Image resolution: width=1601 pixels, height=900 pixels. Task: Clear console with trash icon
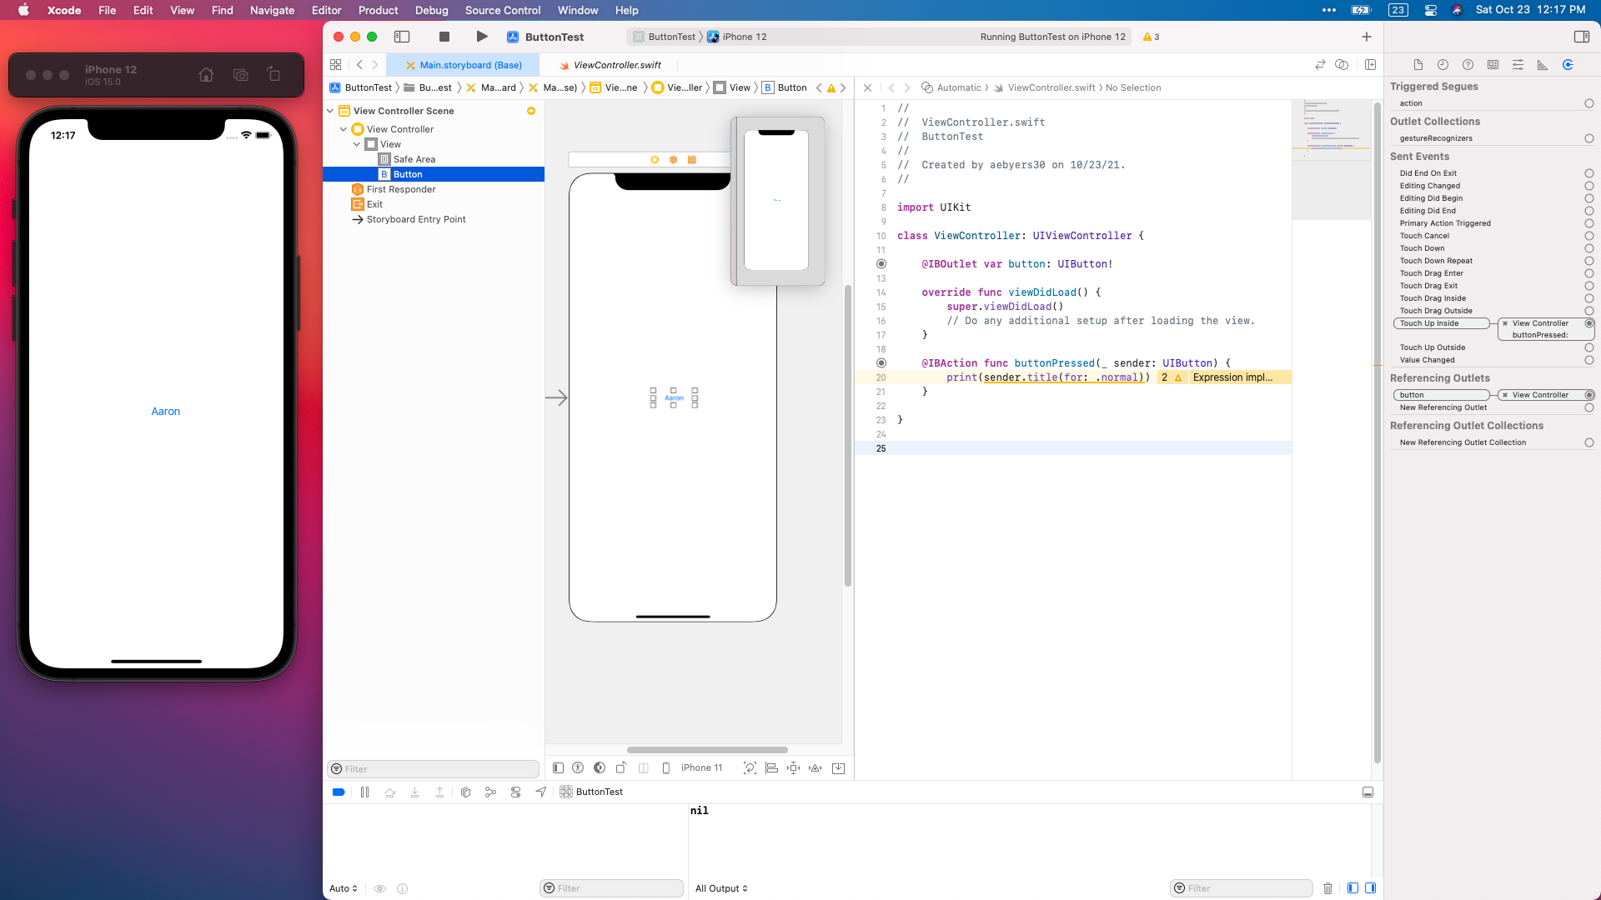1328,888
